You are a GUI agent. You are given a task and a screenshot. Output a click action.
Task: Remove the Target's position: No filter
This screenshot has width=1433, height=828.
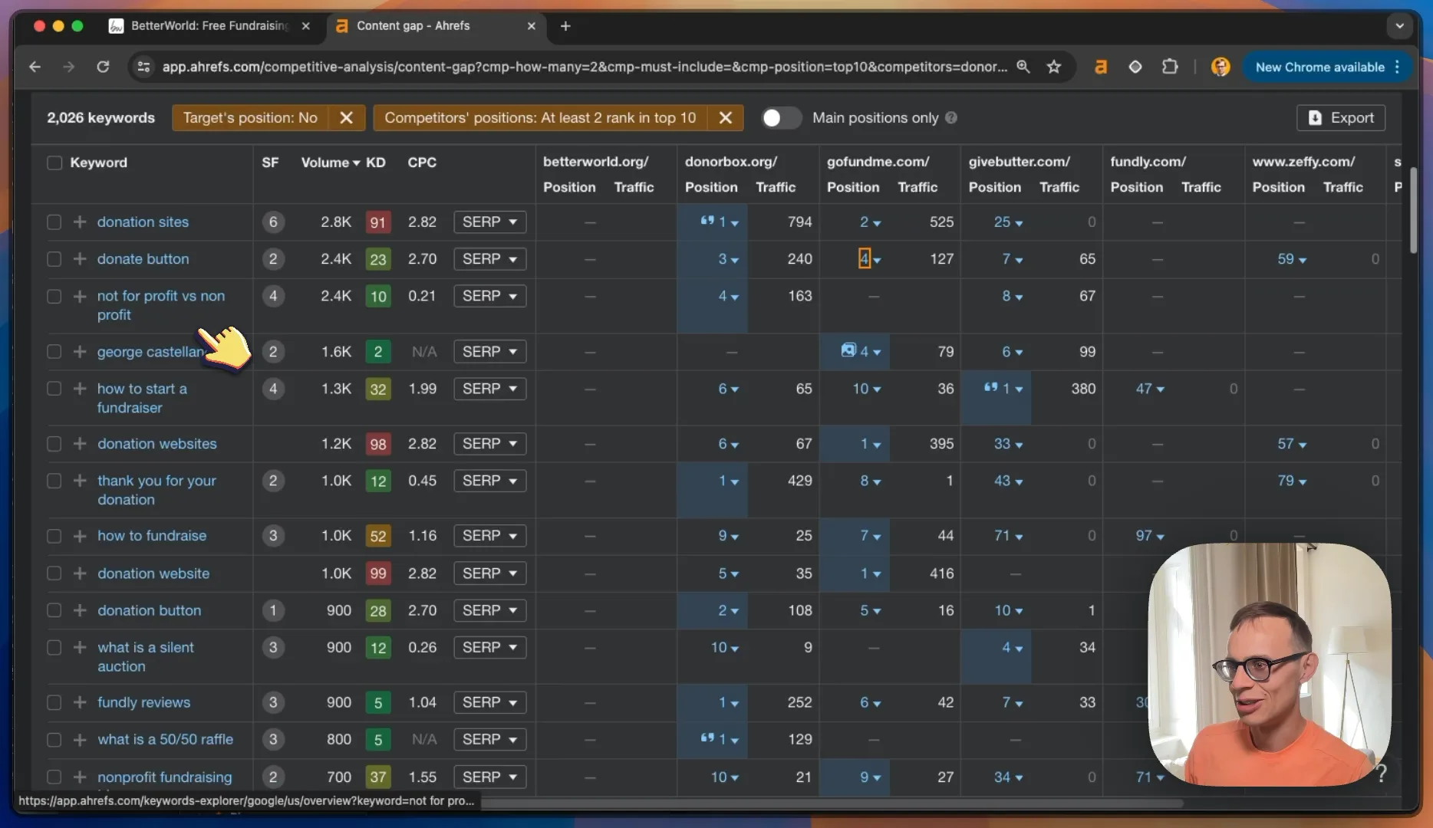coord(346,118)
